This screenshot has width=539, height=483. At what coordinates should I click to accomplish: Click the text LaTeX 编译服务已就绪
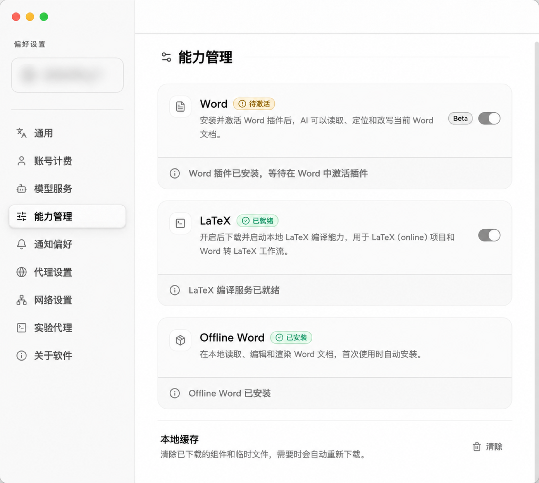point(234,290)
